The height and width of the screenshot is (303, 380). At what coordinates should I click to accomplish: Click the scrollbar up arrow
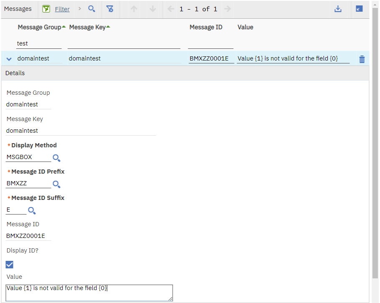click(x=375, y=4)
